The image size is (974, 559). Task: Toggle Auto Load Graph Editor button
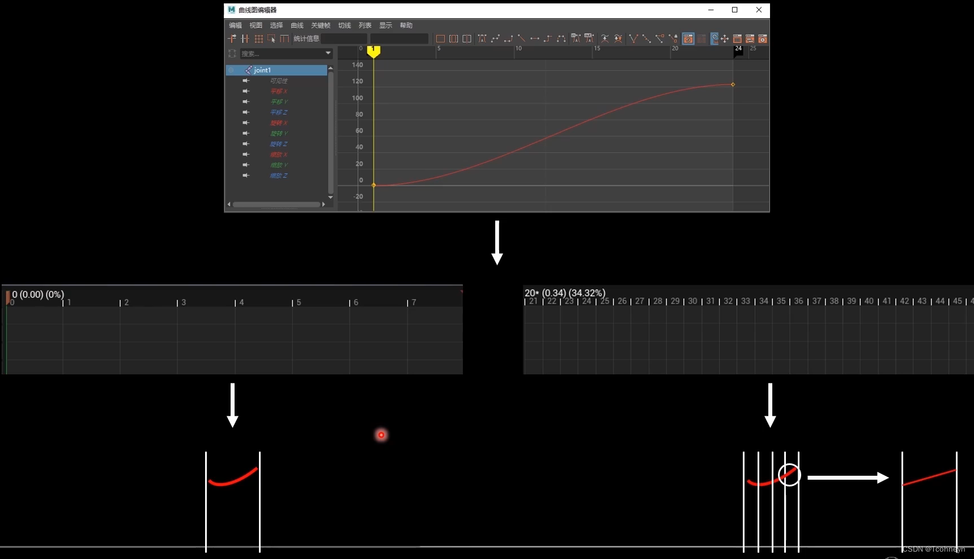688,39
